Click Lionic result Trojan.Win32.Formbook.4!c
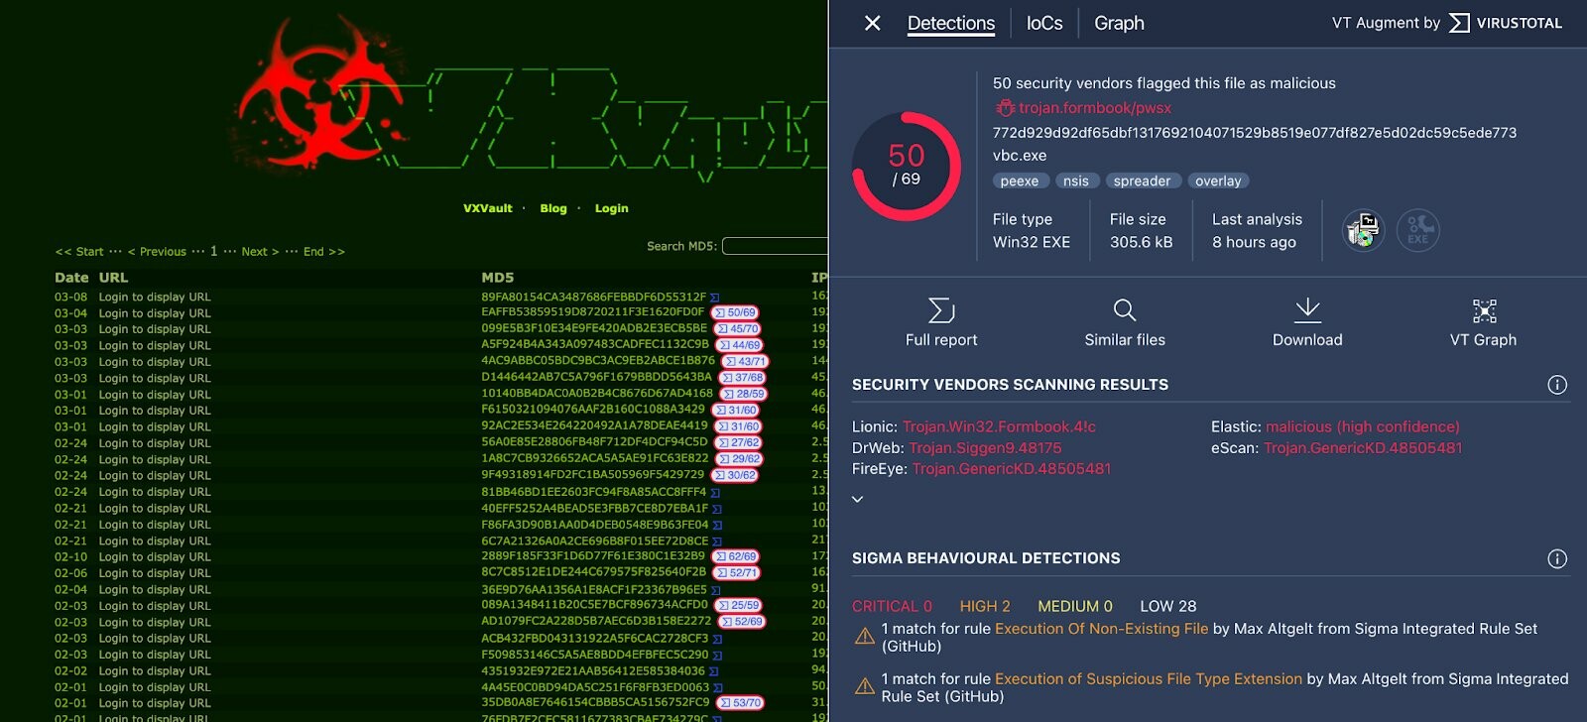This screenshot has height=722, width=1587. 999,427
